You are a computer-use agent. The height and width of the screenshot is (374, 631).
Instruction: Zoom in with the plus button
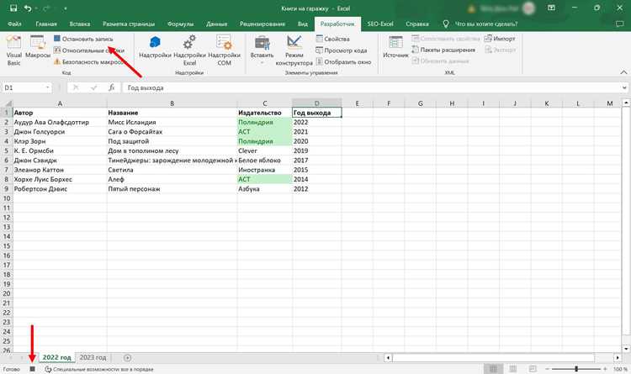click(x=605, y=369)
